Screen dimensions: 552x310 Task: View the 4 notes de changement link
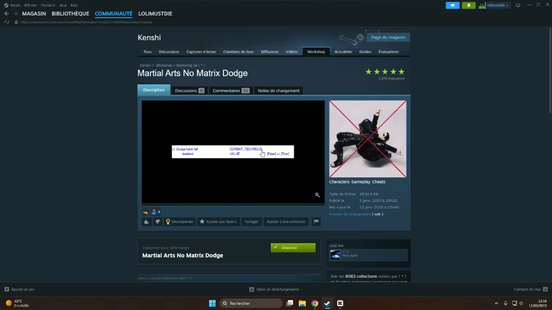pos(350,214)
